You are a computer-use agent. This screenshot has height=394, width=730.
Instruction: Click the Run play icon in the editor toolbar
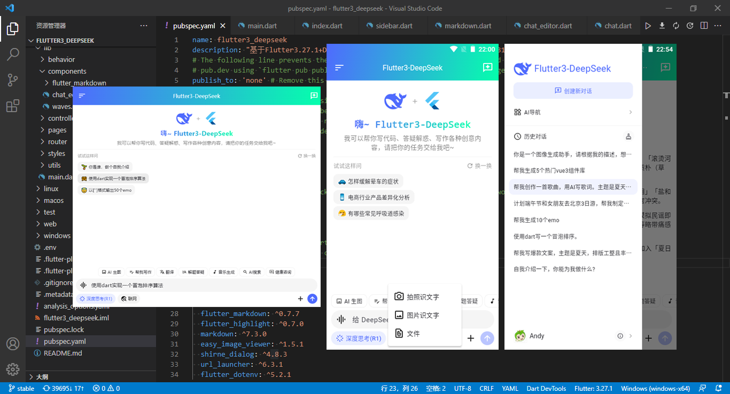(648, 26)
